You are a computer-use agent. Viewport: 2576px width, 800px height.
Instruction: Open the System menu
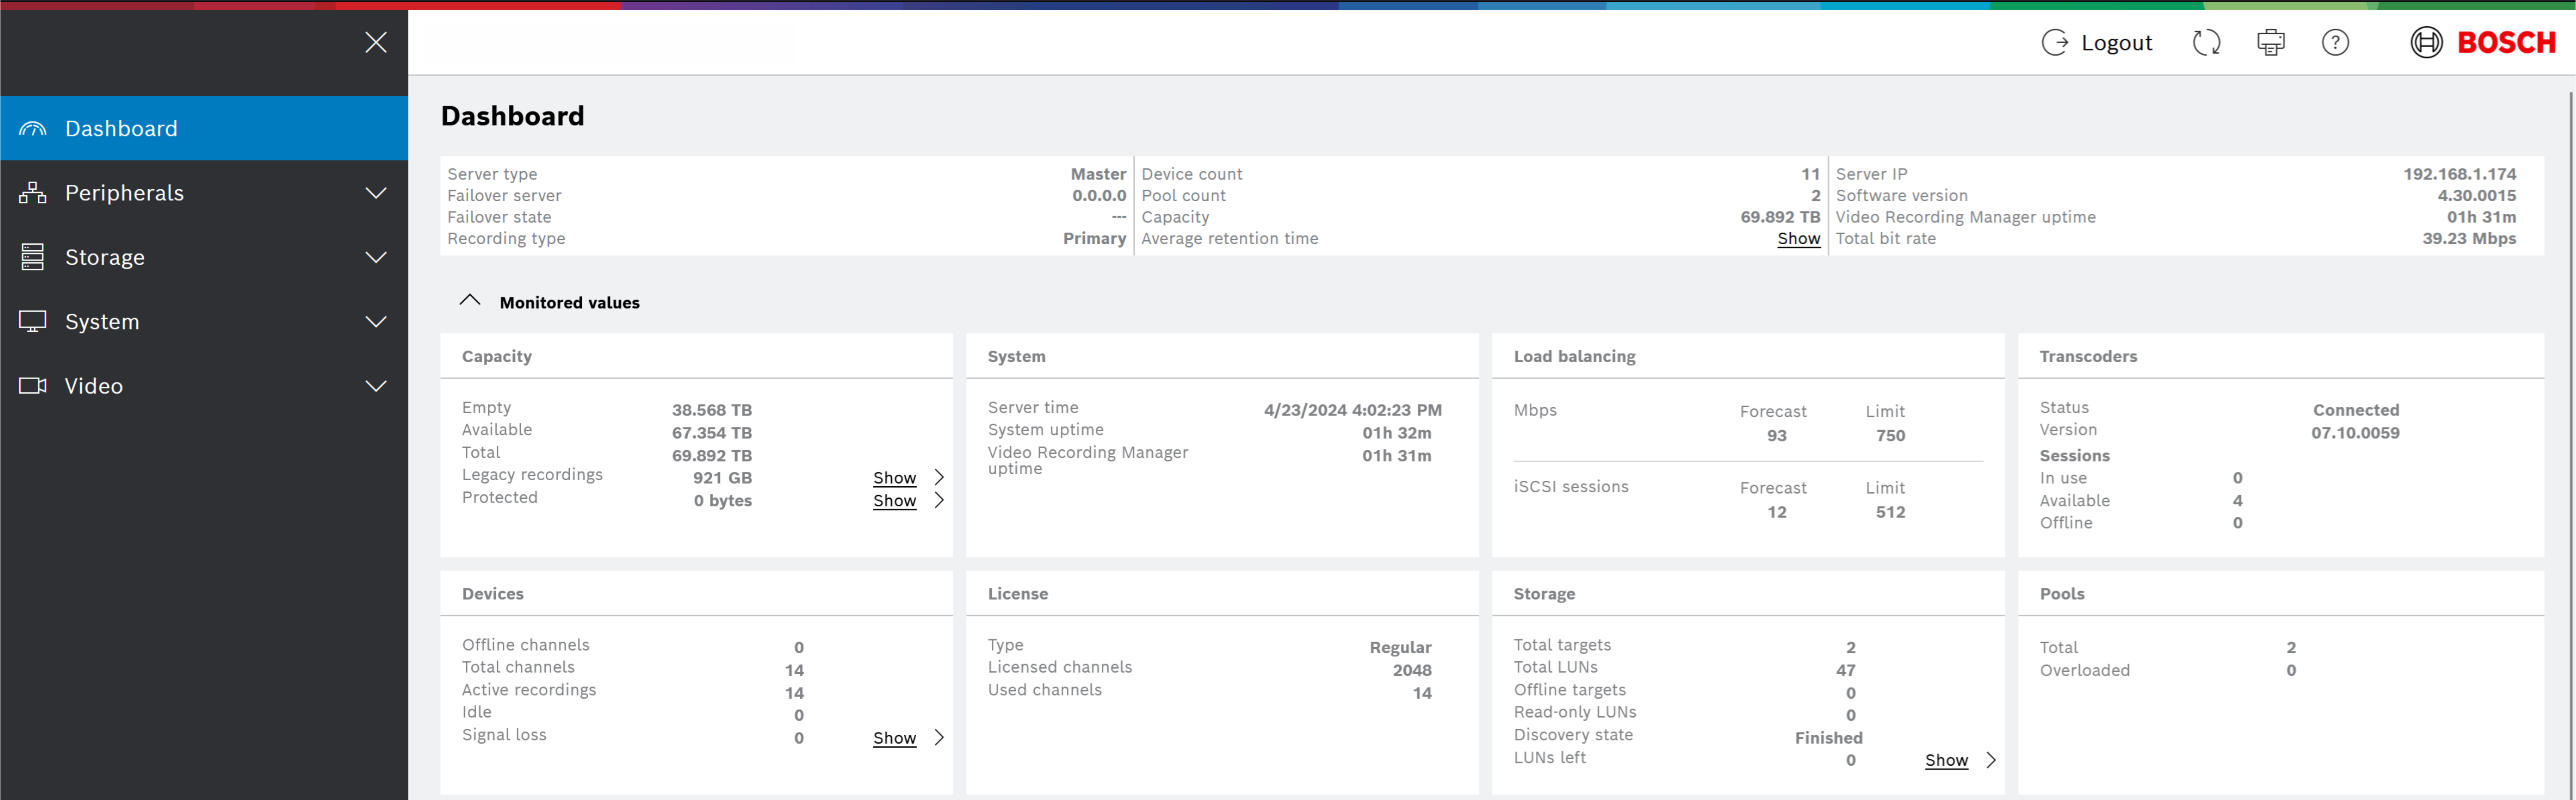(x=204, y=321)
